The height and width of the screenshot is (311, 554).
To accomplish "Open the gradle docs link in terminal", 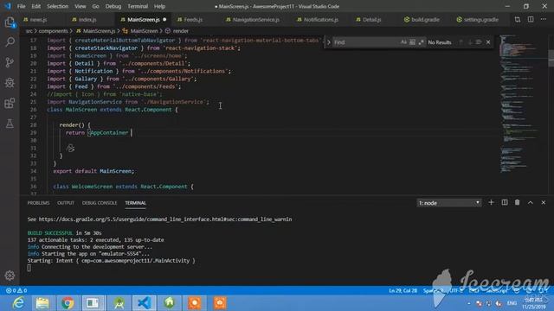I will 165,219.
